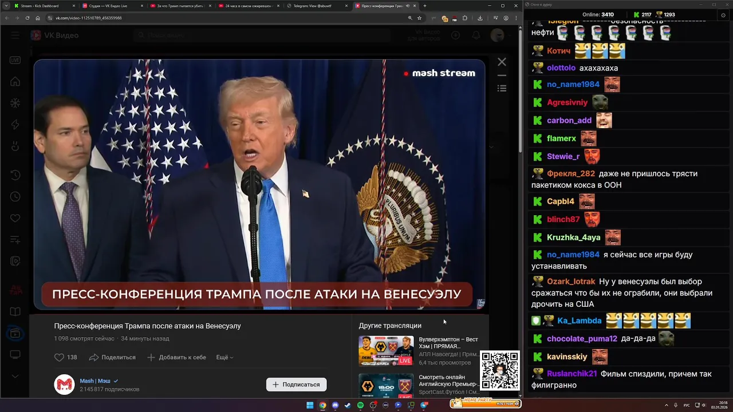733x412 pixels.
Task: Open the lightning trends icon in VK sidebar
Action: pos(15,125)
